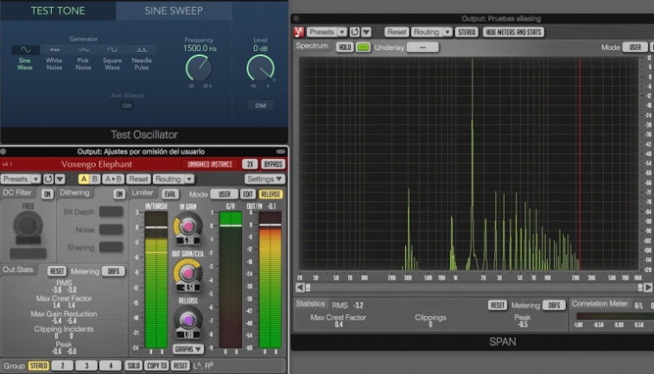Click the DBFS metering button in Elephant
Screen dimensions: 654x374
pos(113,271)
